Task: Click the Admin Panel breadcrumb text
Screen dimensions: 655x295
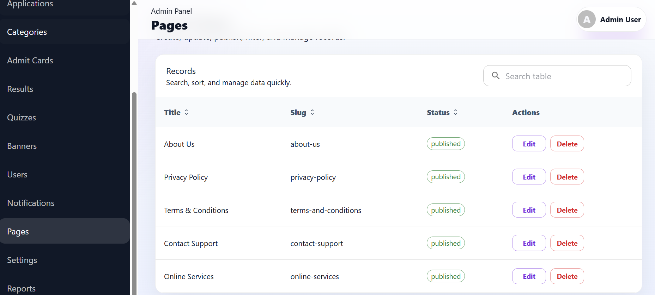Action: pyautogui.click(x=171, y=11)
